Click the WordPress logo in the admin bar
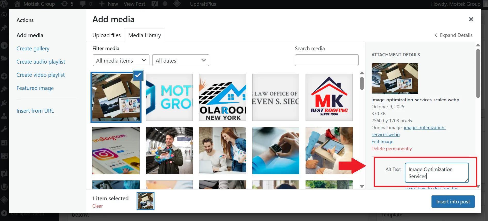488x221 pixels. point(4,4)
